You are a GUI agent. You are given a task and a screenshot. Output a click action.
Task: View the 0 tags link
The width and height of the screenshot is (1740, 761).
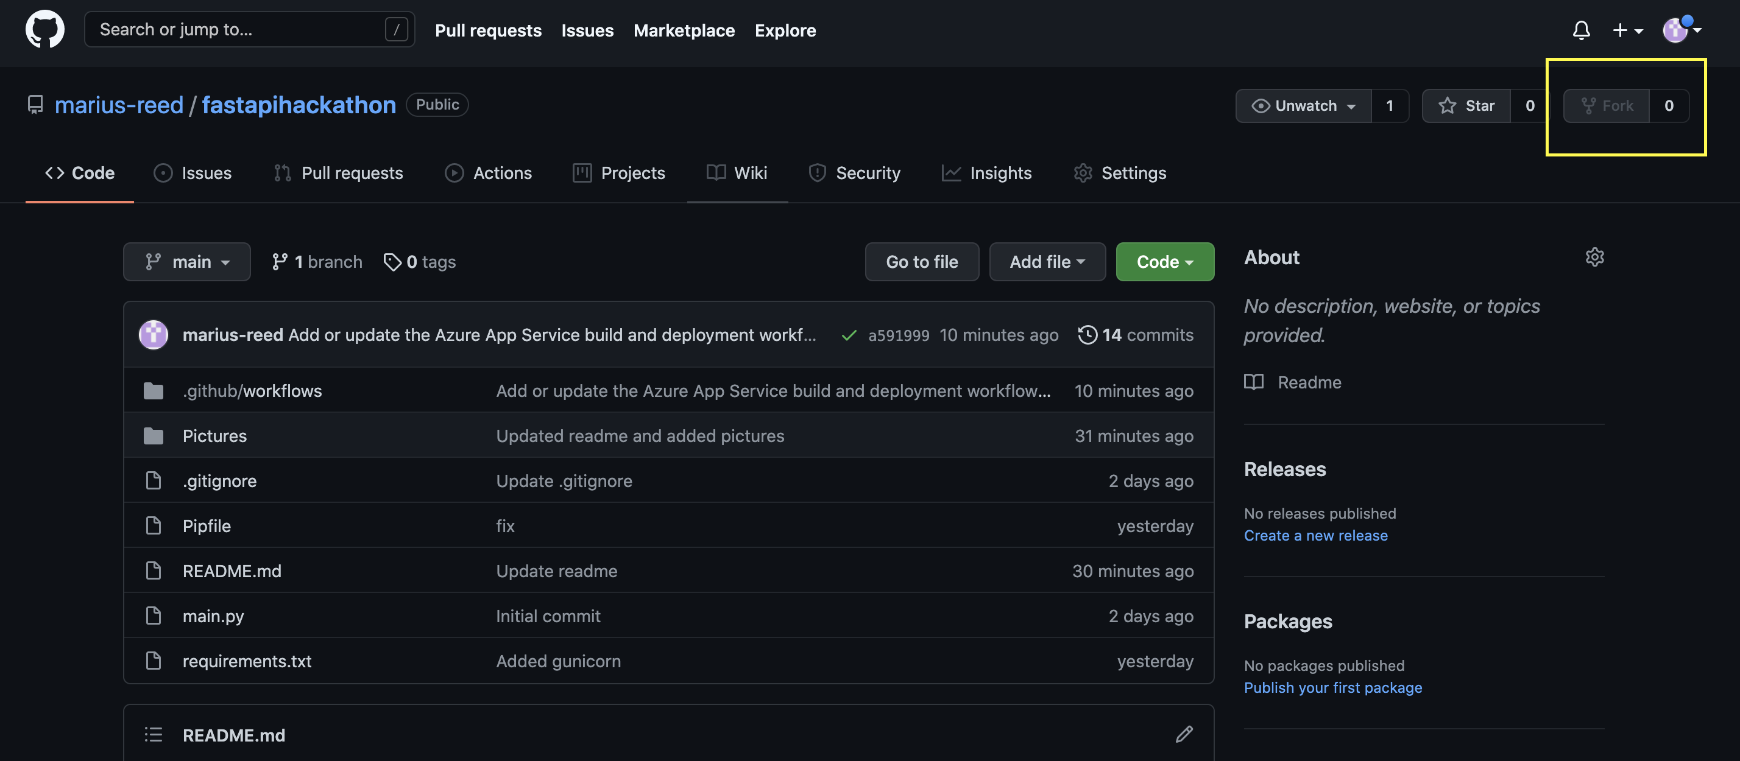(x=419, y=262)
